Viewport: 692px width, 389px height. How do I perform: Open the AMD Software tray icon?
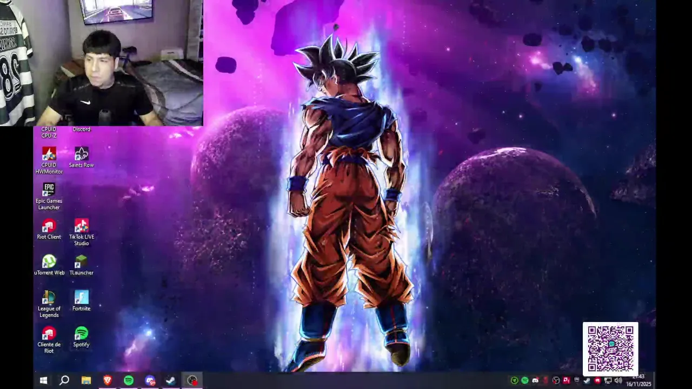(567, 380)
